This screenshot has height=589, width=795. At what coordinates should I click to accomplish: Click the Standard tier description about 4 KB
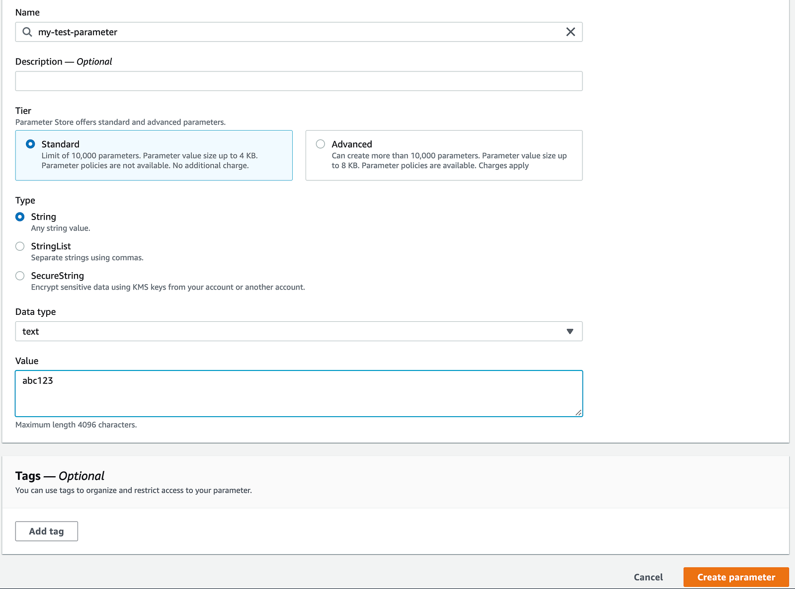click(x=150, y=160)
